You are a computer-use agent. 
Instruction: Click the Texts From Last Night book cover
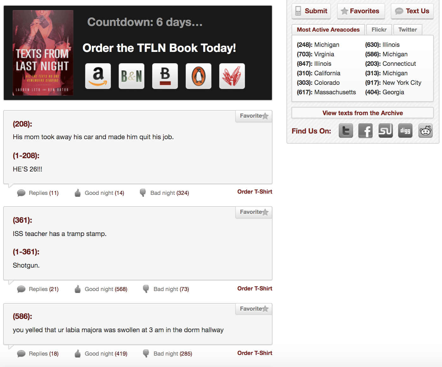[x=43, y=53]
